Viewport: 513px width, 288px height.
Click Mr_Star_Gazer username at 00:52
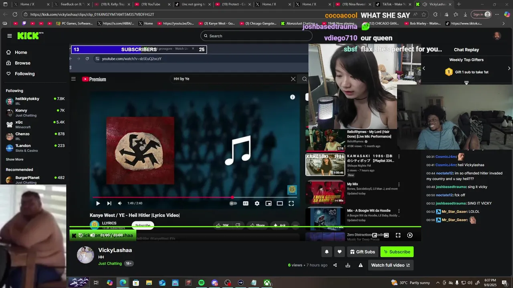pos(454,212)
